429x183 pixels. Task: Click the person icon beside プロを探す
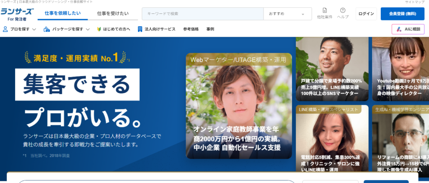[5, 29]
